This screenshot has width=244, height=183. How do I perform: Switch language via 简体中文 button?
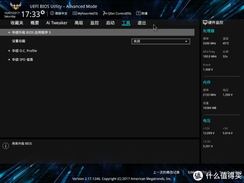point(59,13)
